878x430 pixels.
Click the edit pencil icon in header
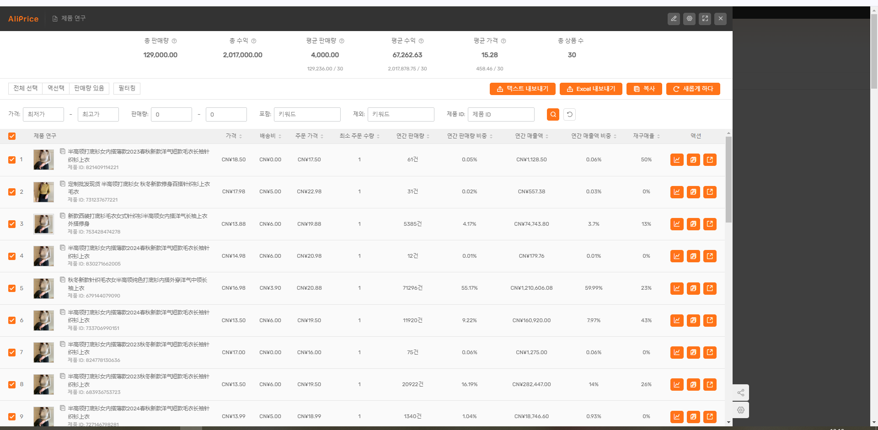(x=674, y=19)
